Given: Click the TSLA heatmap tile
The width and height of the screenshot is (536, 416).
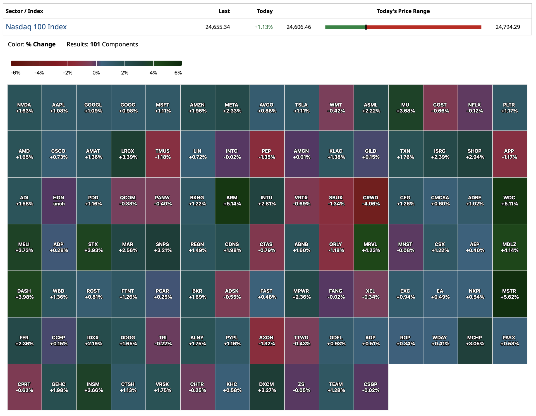Looking at the screenshot, I should [301, 108].
